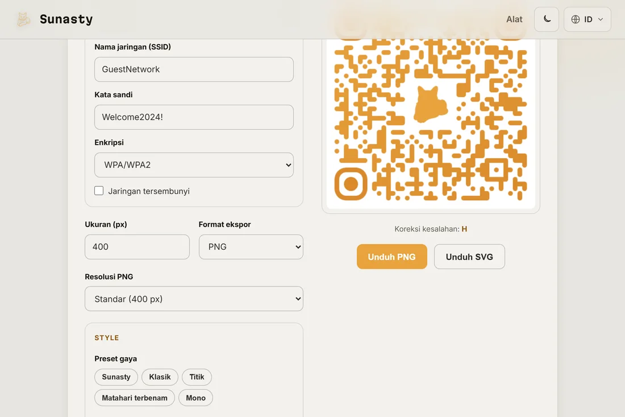Viewport: 625px width, 417px height.
Task: Click the Unduh PNG button
Action: [392, 257]
